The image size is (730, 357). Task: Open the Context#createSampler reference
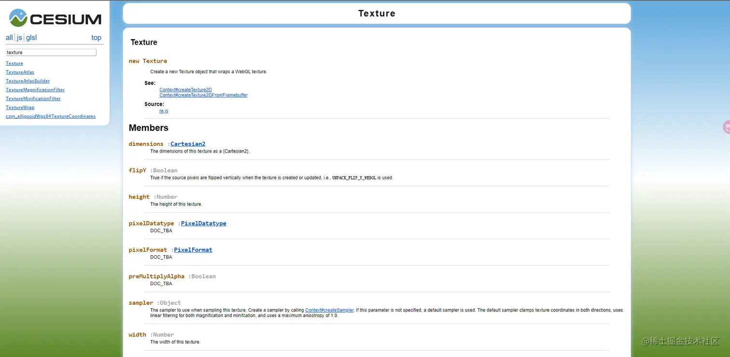(329, 310)
